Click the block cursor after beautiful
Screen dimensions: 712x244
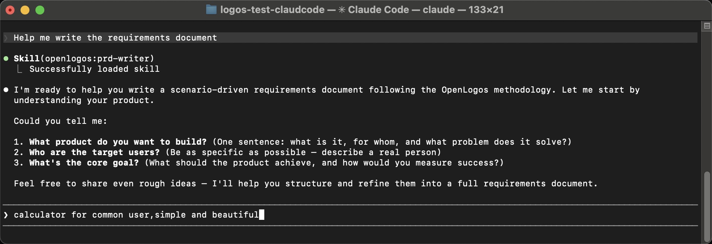pos(262,215)
